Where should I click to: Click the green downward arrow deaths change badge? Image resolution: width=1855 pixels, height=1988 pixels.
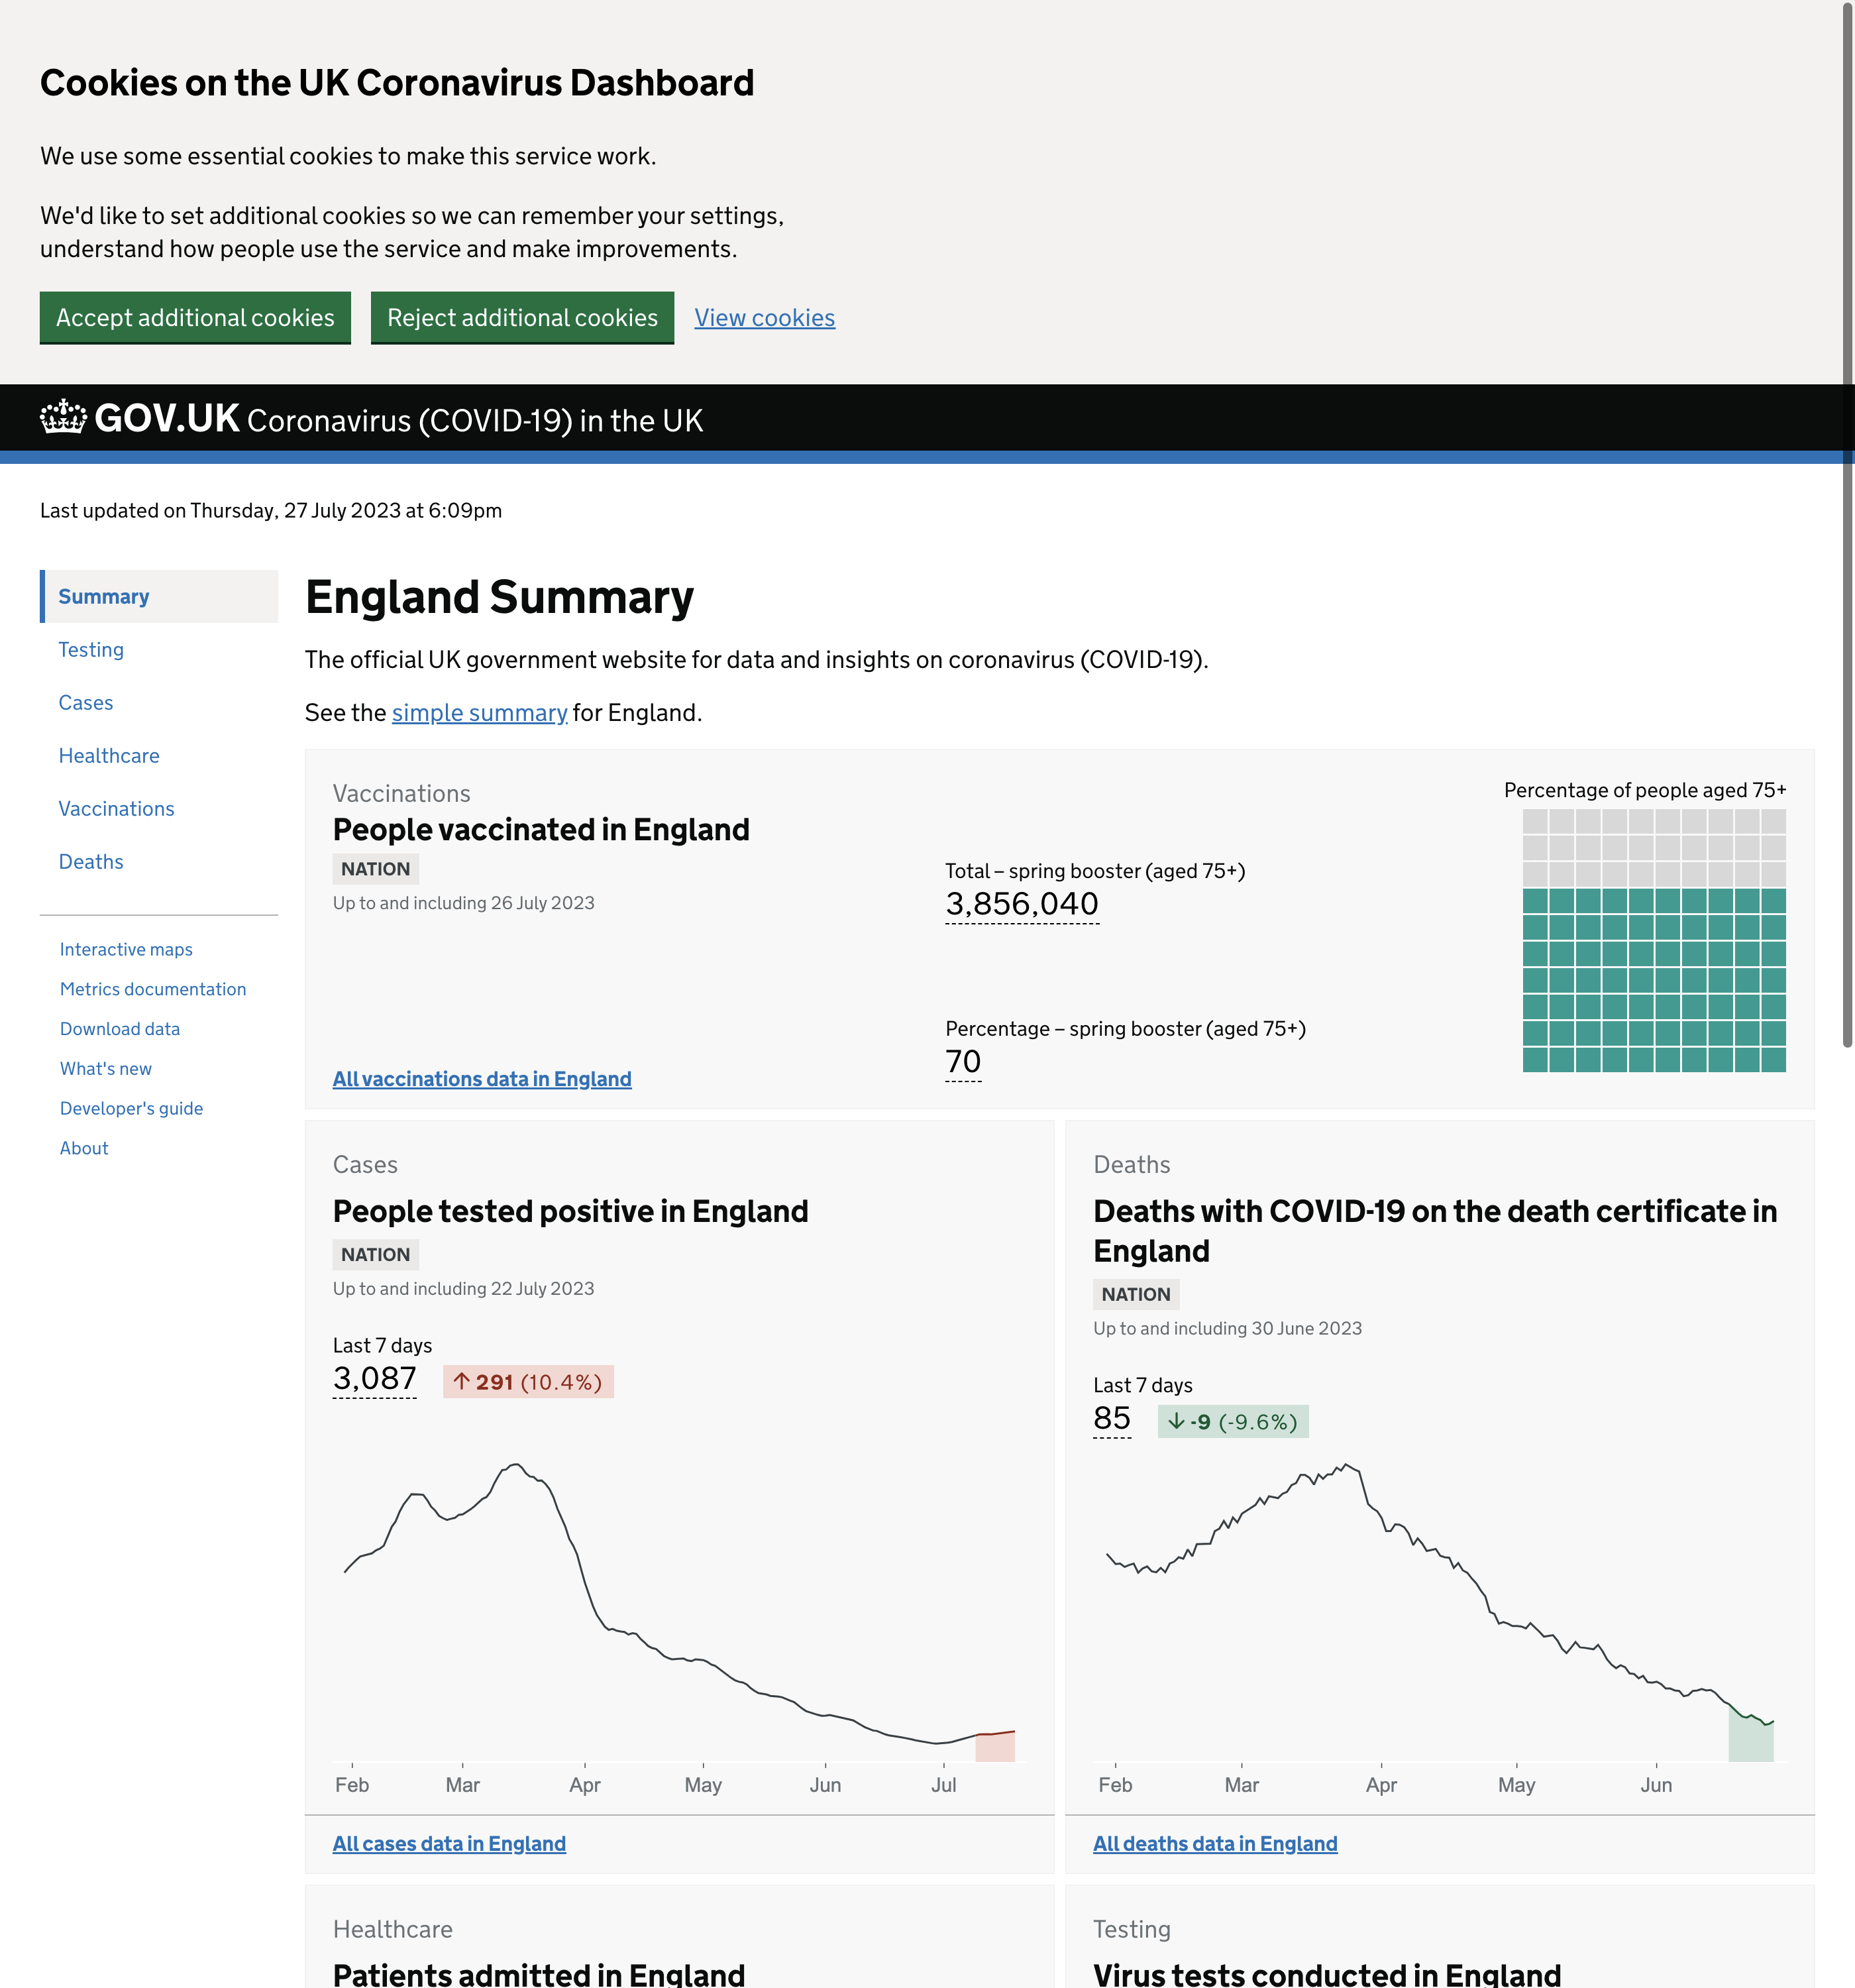point(1232,1422)
